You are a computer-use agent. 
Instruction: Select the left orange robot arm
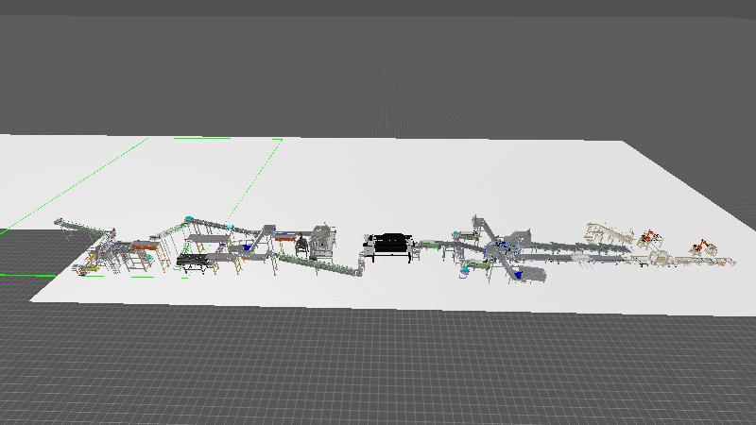tap(650, 236)
